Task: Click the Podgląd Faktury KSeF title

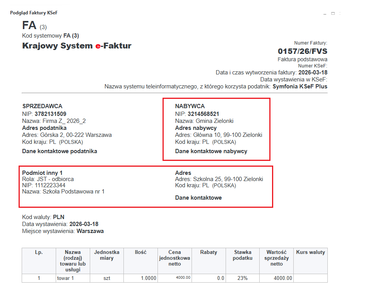Action: [x=34, y=13]
